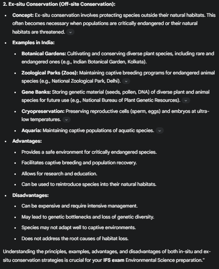The image size is (219, 269).
Task: Expand source chevron after 'habitats are threatened'
Action: click(x=70, y=32)
